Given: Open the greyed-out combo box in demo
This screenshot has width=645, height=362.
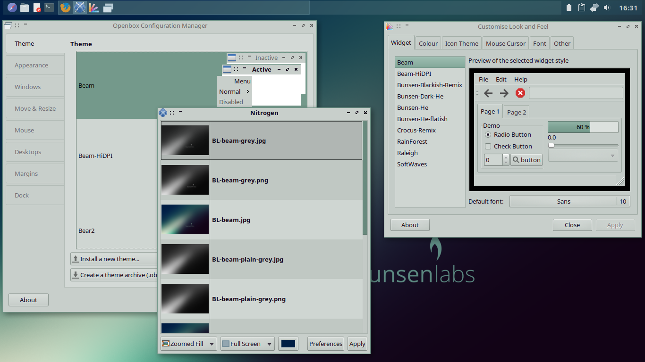Looking at the screenshot, I should [x=583, y=155].
